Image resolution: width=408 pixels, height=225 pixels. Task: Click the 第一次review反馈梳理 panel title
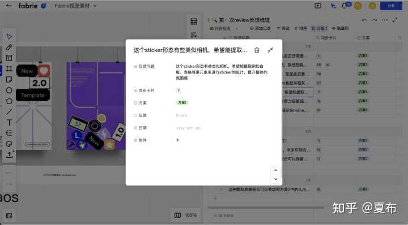(244, 20)
